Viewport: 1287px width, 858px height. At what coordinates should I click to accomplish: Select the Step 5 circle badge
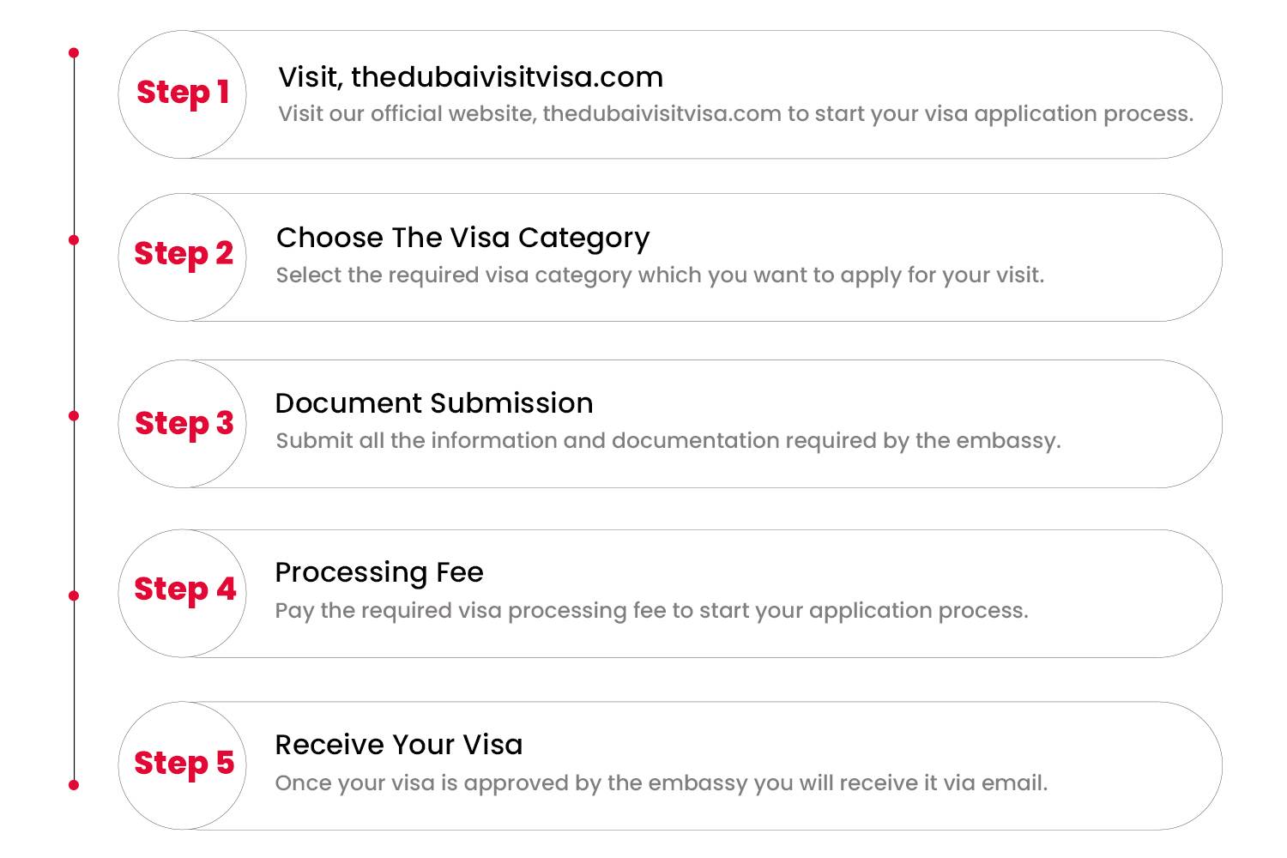point(183,765)
